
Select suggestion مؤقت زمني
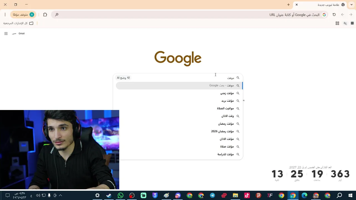[x=179, y=93]
